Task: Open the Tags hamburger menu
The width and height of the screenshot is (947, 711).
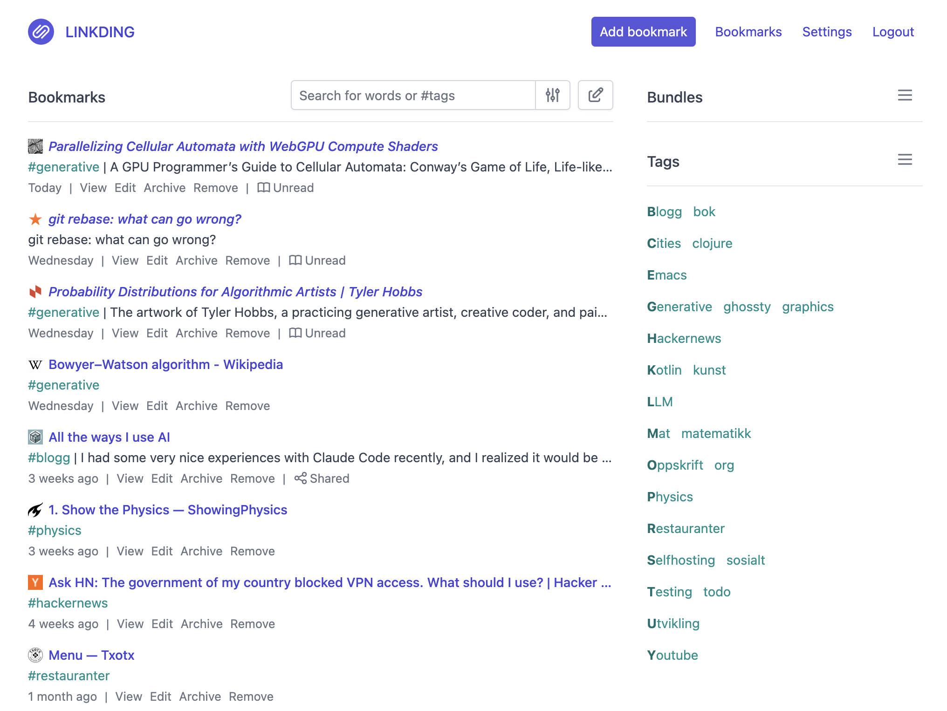Action: coord(905,160)
